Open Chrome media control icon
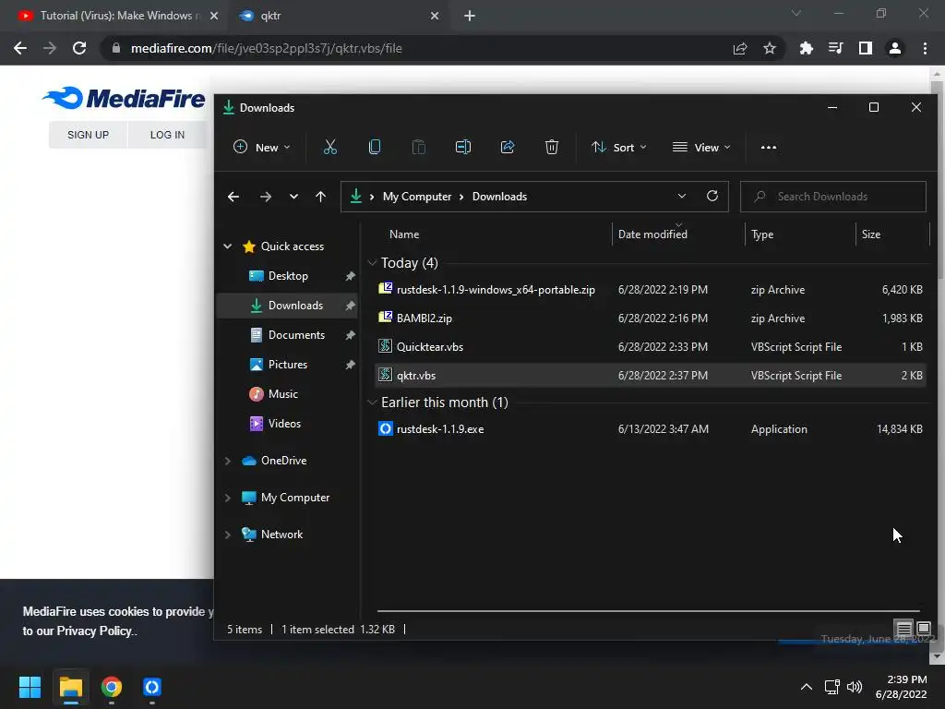This screenshot has height=709, width=945. click(x=836, y=48)
